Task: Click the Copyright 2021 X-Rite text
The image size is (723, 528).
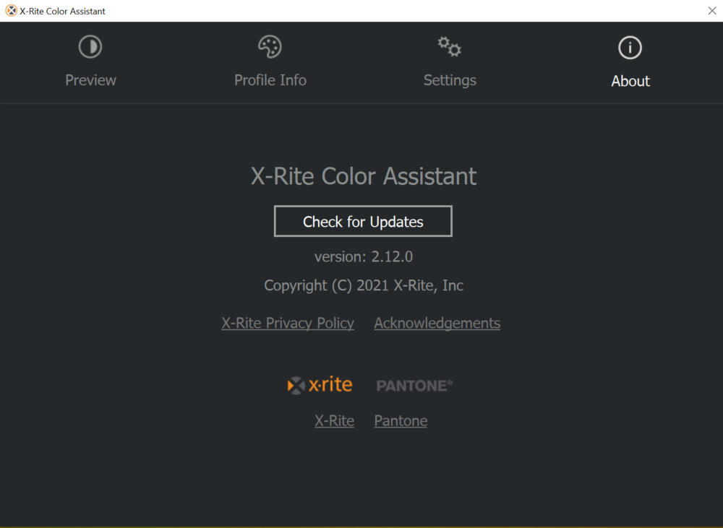Action: click(x=363, y=285)
